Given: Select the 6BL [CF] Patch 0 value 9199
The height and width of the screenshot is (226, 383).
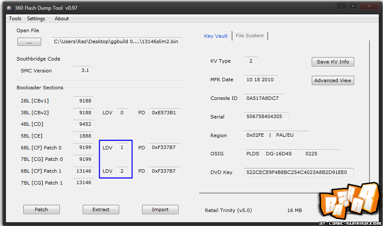Looking at the screenshot, I should pos(83,147).
